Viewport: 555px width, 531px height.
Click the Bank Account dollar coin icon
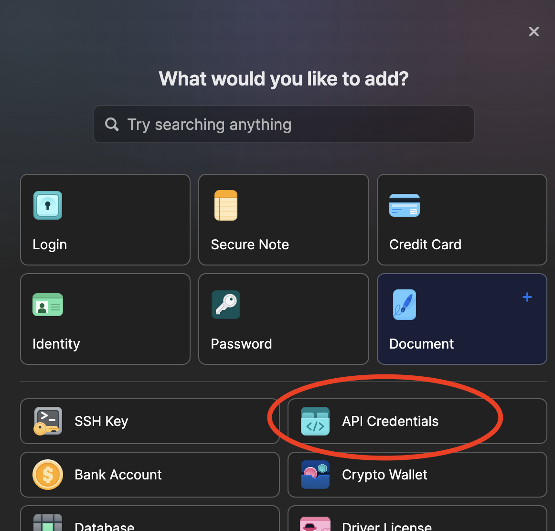48,475
